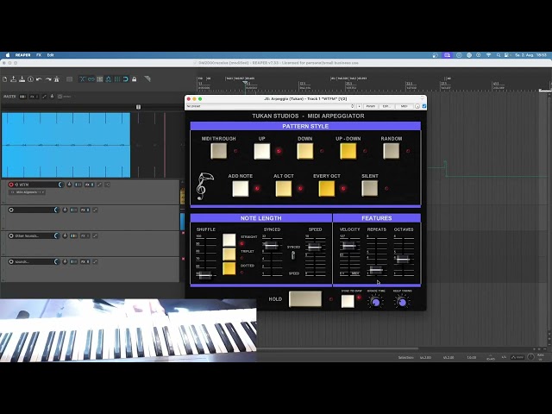Image resolution: width=552 pixels, height=414 pixels.
Task: Click the master track envelope icon
Action: tap(44, 97)
